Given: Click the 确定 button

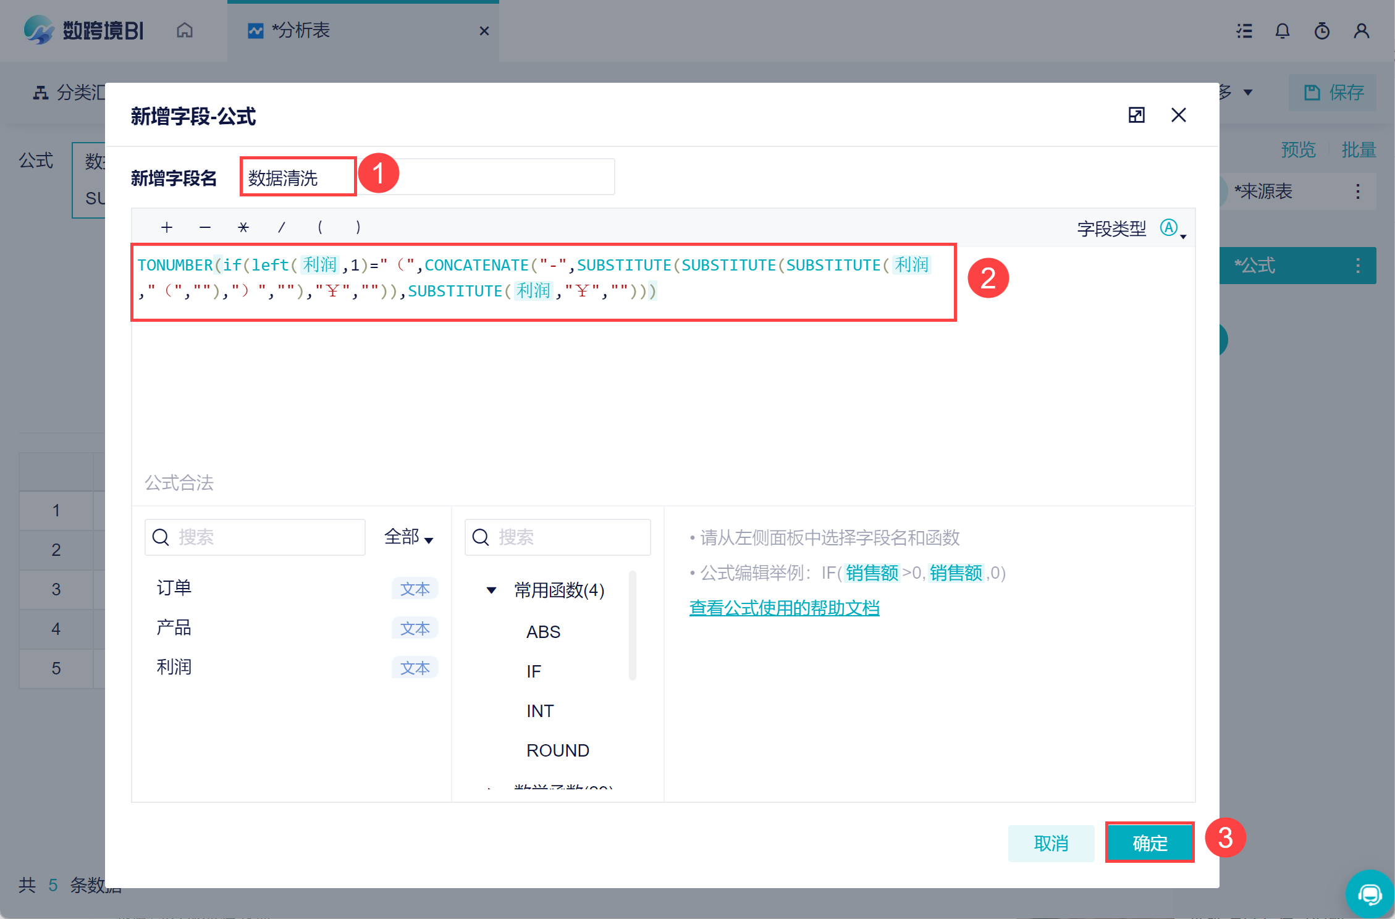Looking at the screenshot, I should point(1150,843).
